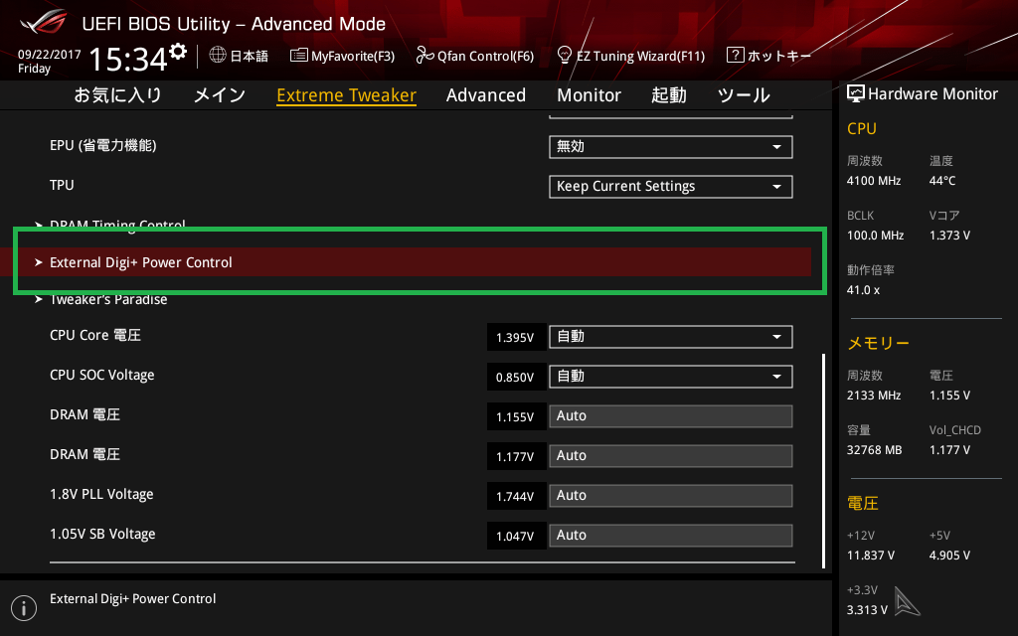Click the メモリー heading in Hardware Monitor

(879, 343)
